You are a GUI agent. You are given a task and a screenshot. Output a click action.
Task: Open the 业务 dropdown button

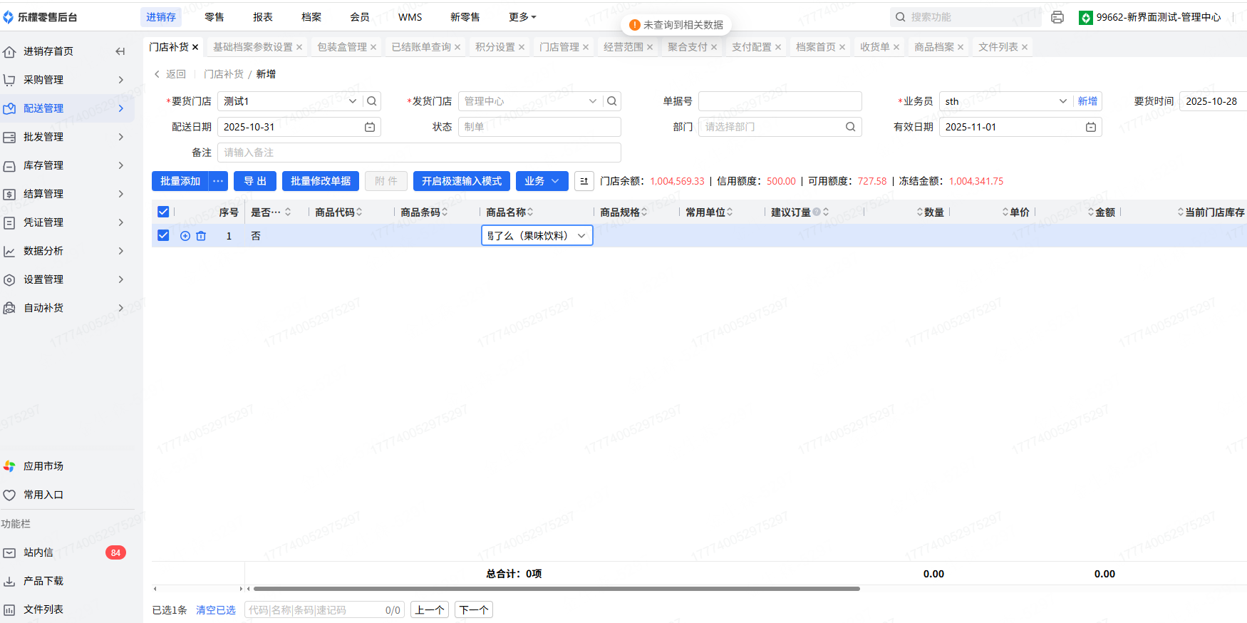542,181
